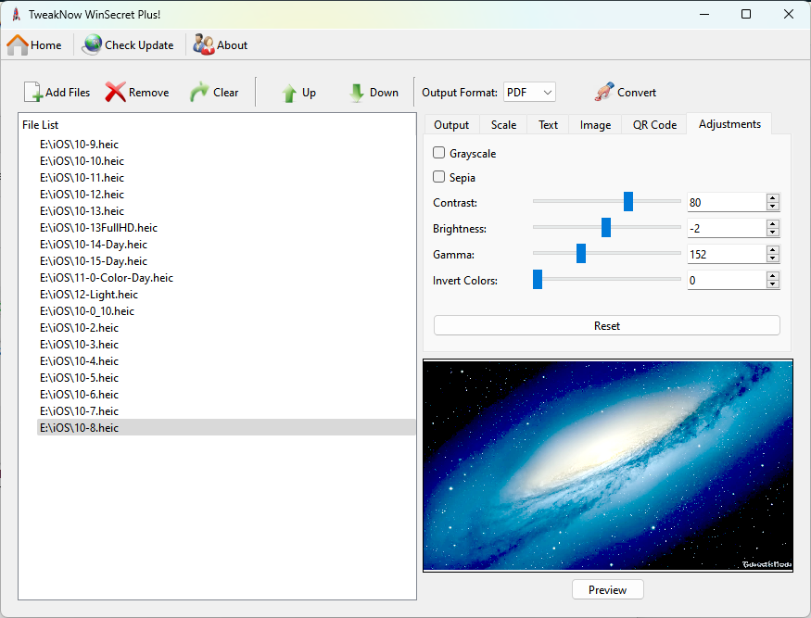Viewport: 811px width, 618px height.
Task: Click the green Up arrow icon
Action: (x=289, y=93)
